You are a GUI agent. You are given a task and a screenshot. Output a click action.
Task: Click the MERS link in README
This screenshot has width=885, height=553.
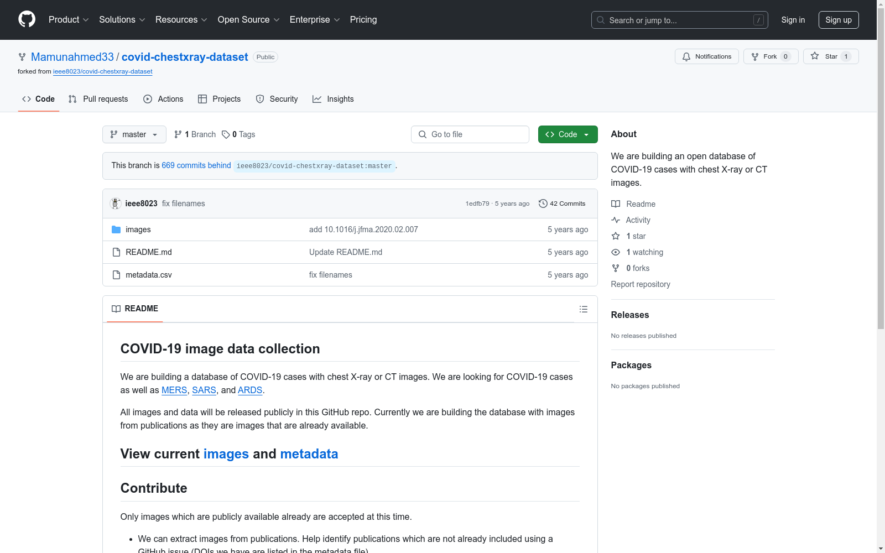point(174,390)
